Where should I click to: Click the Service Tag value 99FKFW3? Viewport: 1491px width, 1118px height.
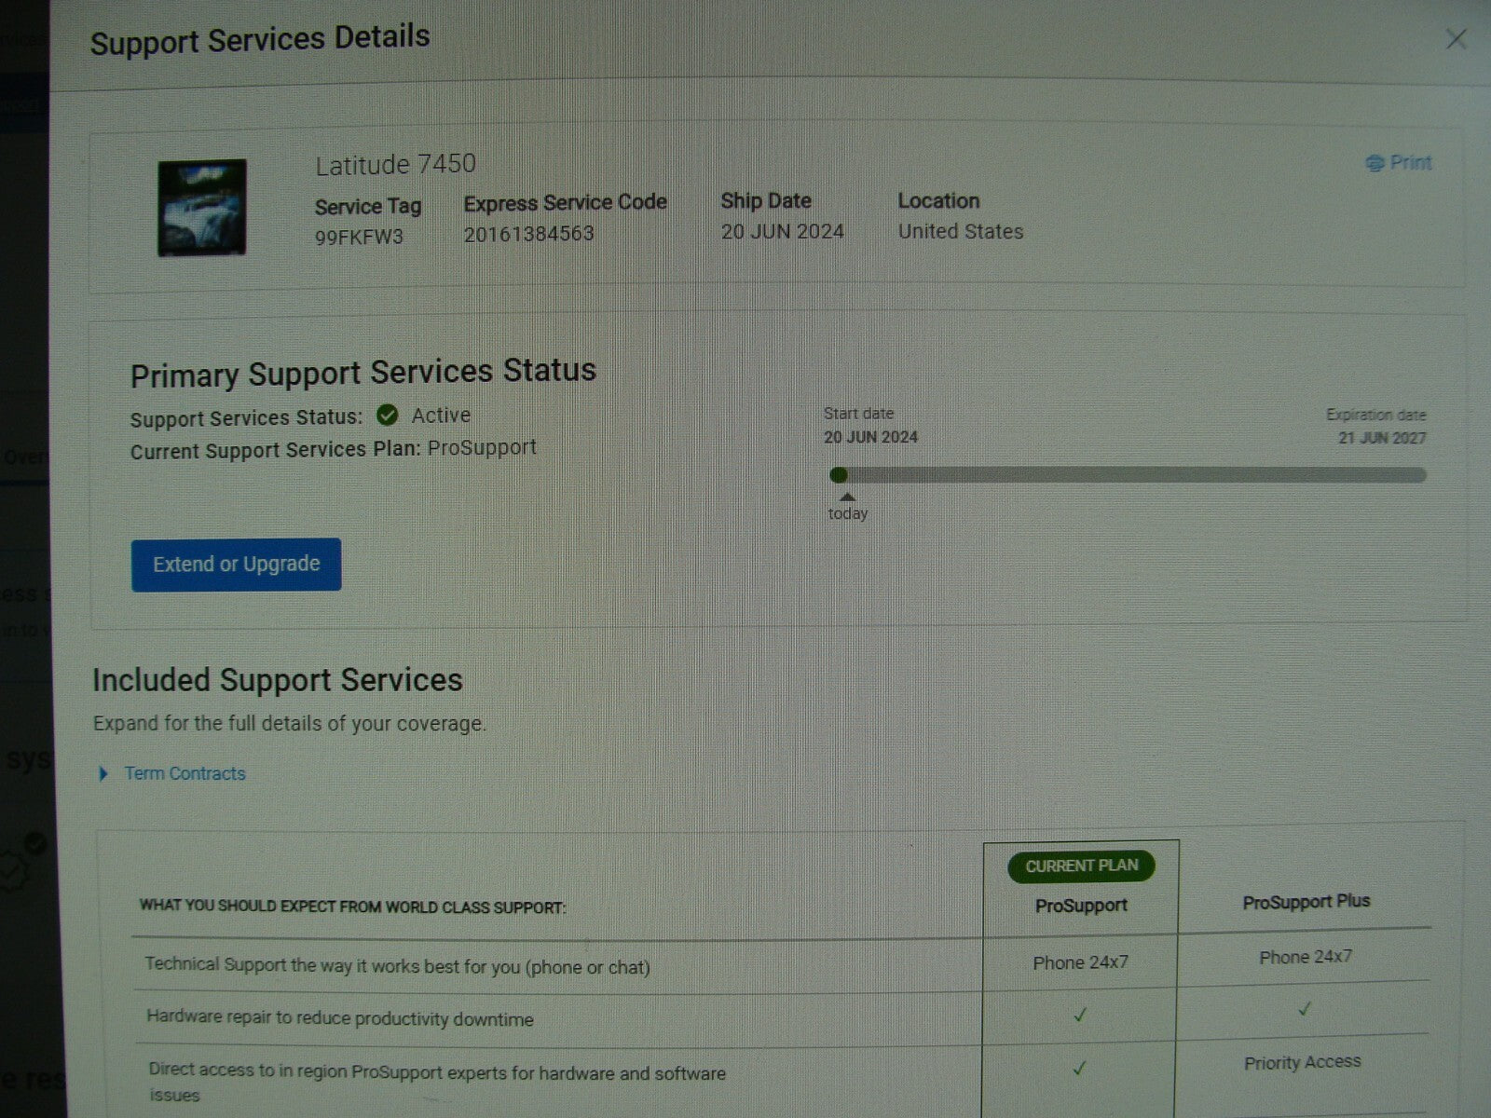coord(359,237)
